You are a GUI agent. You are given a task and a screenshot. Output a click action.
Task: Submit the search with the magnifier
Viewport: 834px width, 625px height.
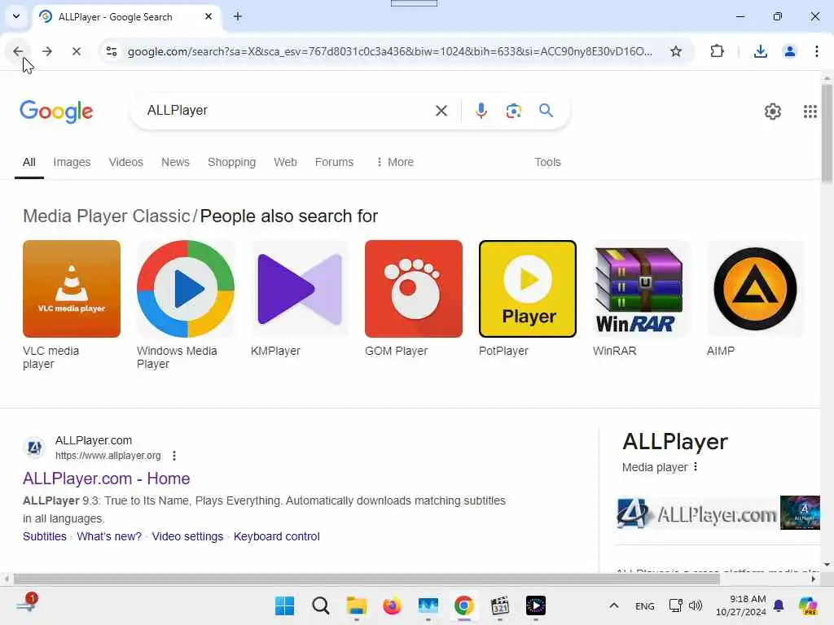546,111
